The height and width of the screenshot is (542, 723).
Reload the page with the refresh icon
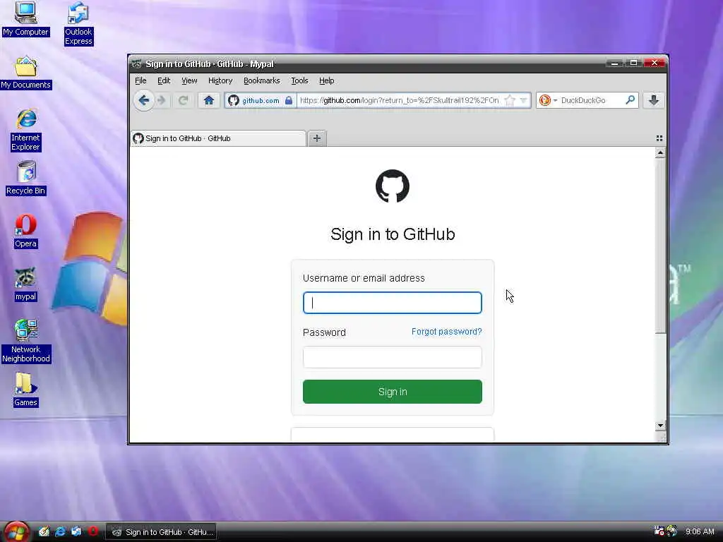[x=183, y=100]
